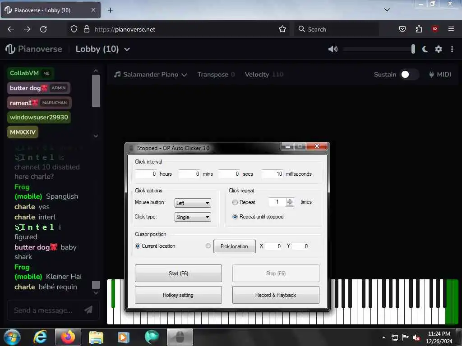Click the Firefox forward arrow
The width and height of the screenshot is (462, 346).
tap(27, 29)
